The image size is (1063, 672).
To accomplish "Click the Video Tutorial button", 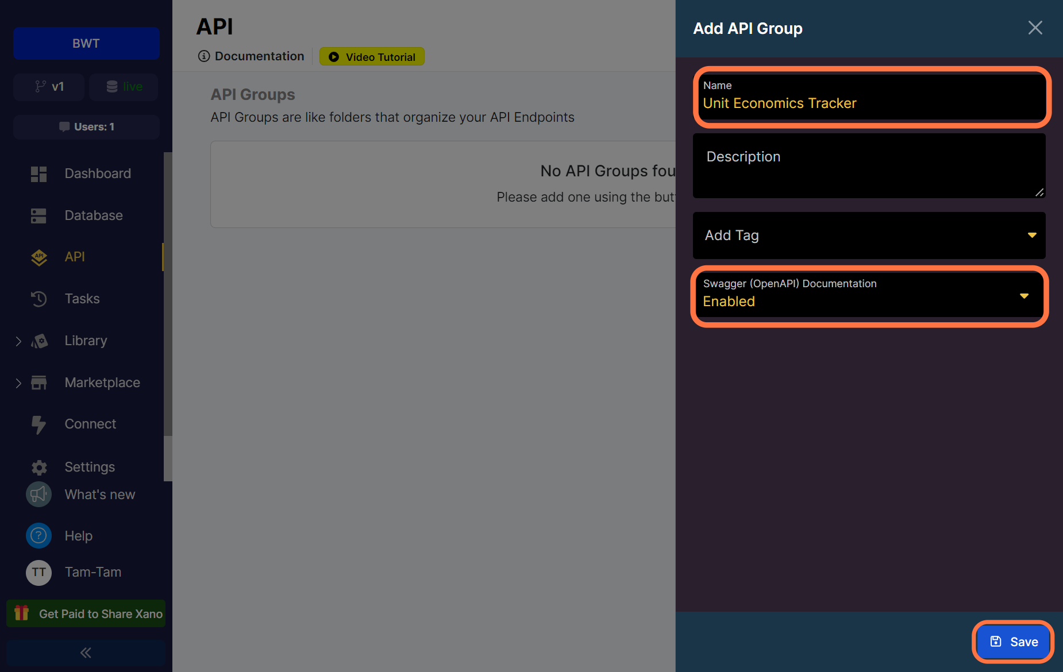I will [x=372, y=57].
